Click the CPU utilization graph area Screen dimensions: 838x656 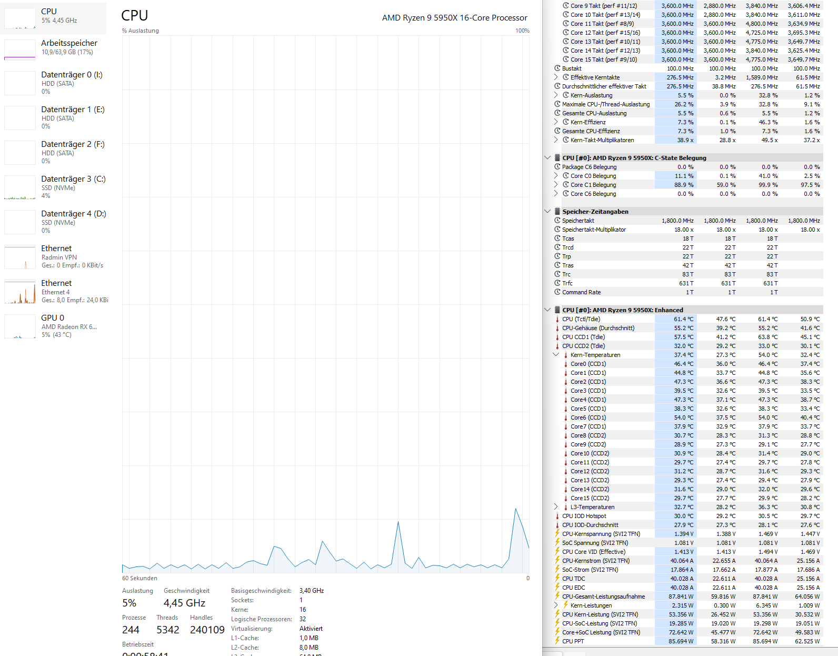tap(326, 304)
